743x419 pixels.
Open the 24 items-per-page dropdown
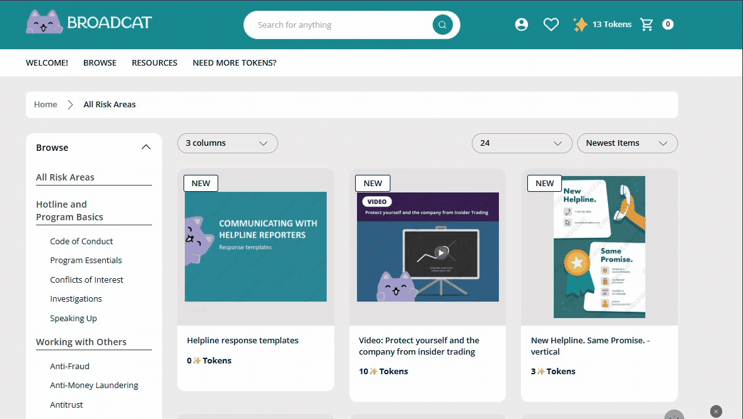[x=522, y=143]
